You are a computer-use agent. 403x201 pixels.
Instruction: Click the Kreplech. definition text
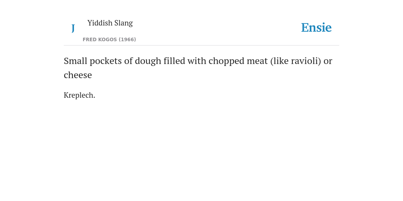[79, 95]
